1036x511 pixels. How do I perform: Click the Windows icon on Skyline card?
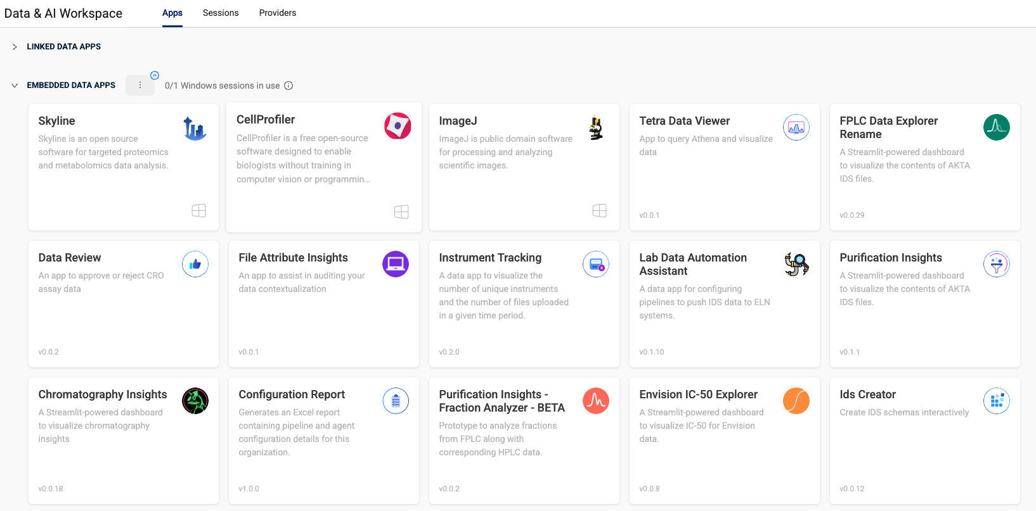click(x=199, y=210)
